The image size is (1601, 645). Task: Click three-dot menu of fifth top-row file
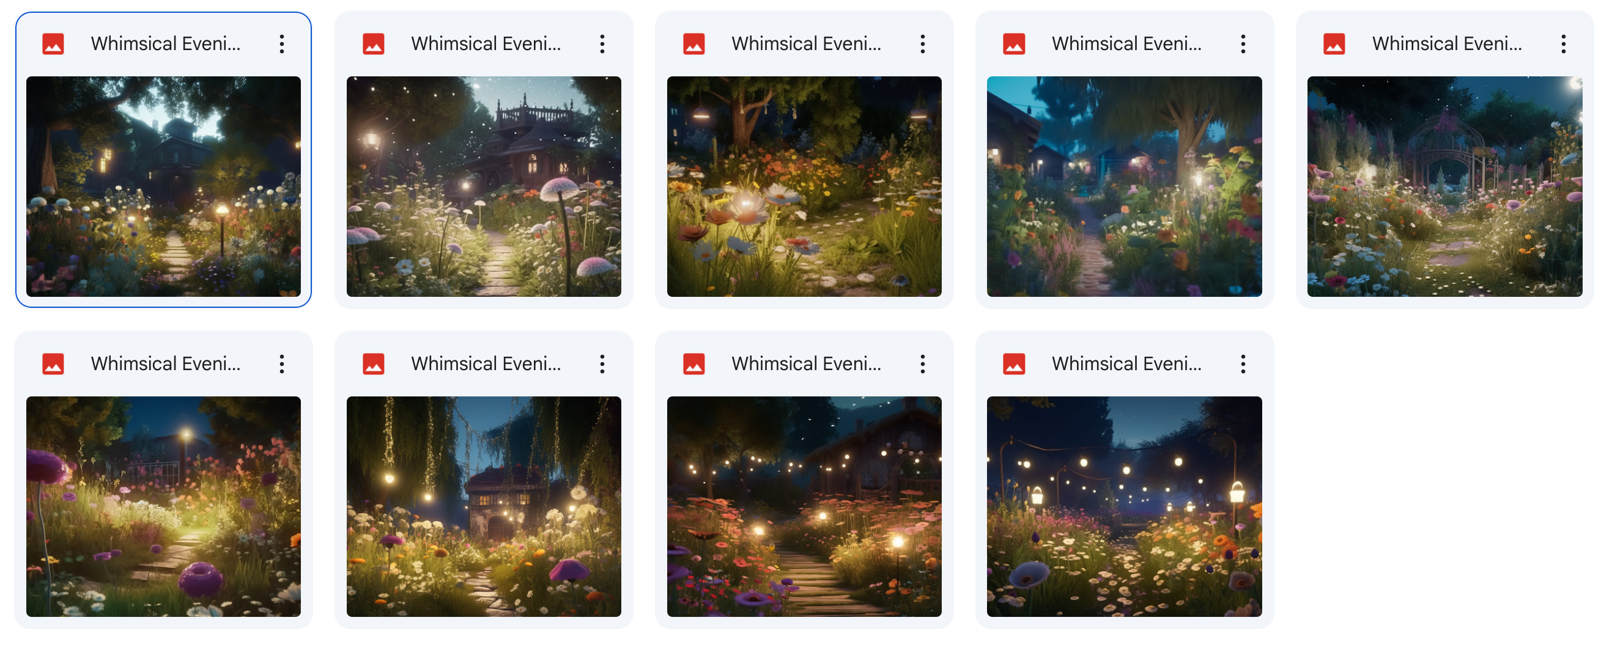tap(1563, 44)
